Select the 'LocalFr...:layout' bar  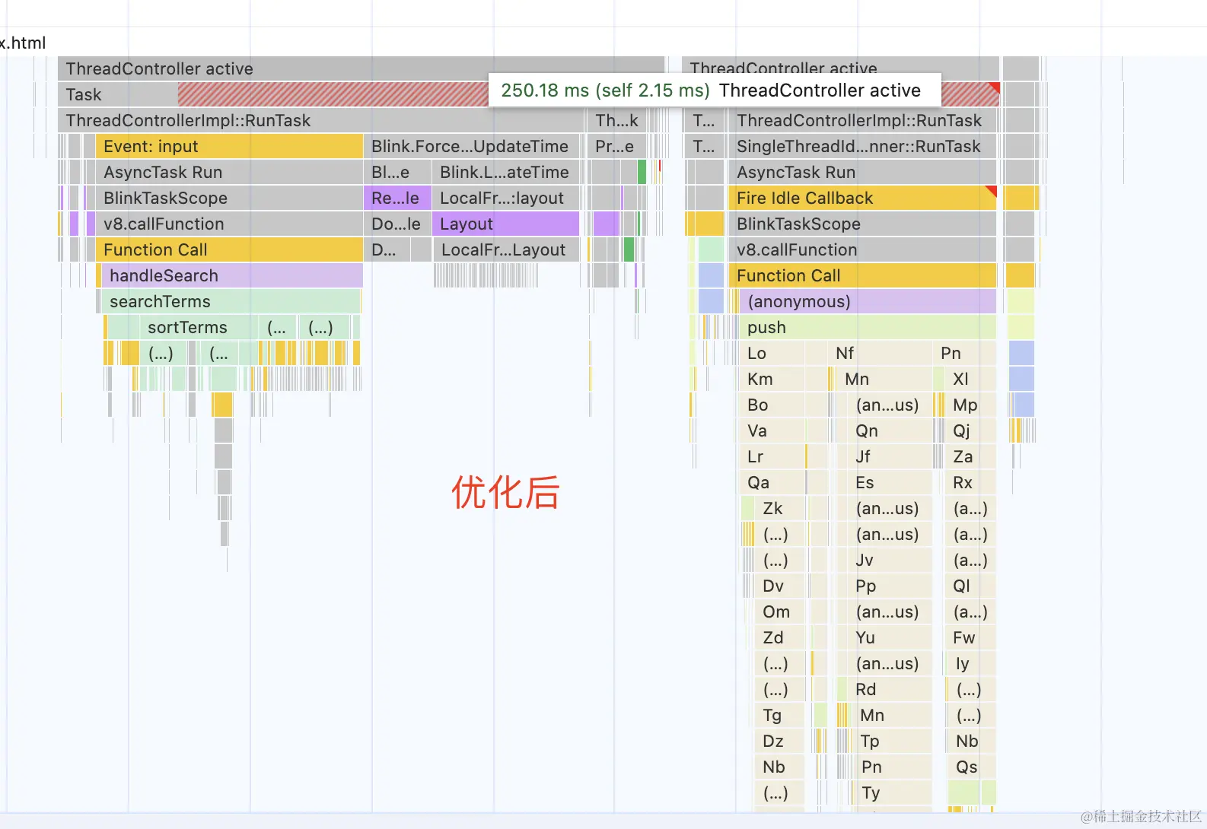click(x=505, y=198)
